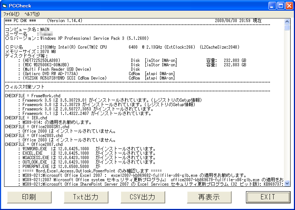Click 'Office 2000 は インストールされていません' line
Screen dimensions: 295x210
tap(67, 131)
